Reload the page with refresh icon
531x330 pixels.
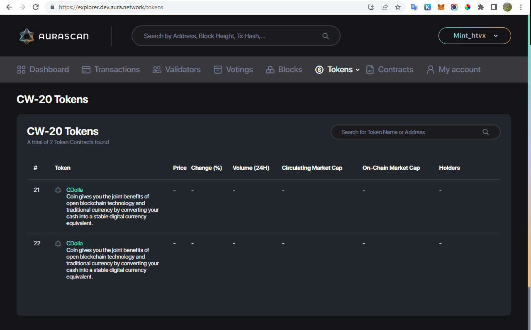(36, 7)
